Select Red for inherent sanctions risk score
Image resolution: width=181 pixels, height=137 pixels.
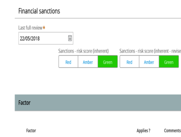[68, 62]
